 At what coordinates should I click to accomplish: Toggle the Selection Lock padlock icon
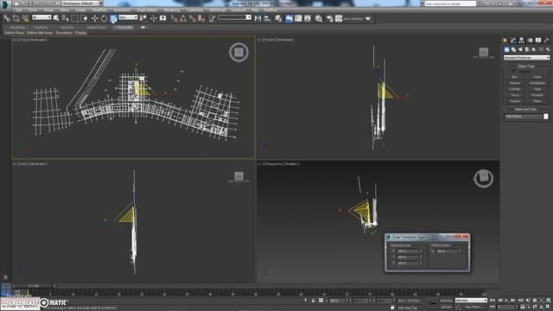click(313, 301)
